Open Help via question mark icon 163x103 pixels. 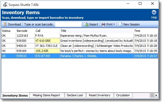click(x=154, y=12)
